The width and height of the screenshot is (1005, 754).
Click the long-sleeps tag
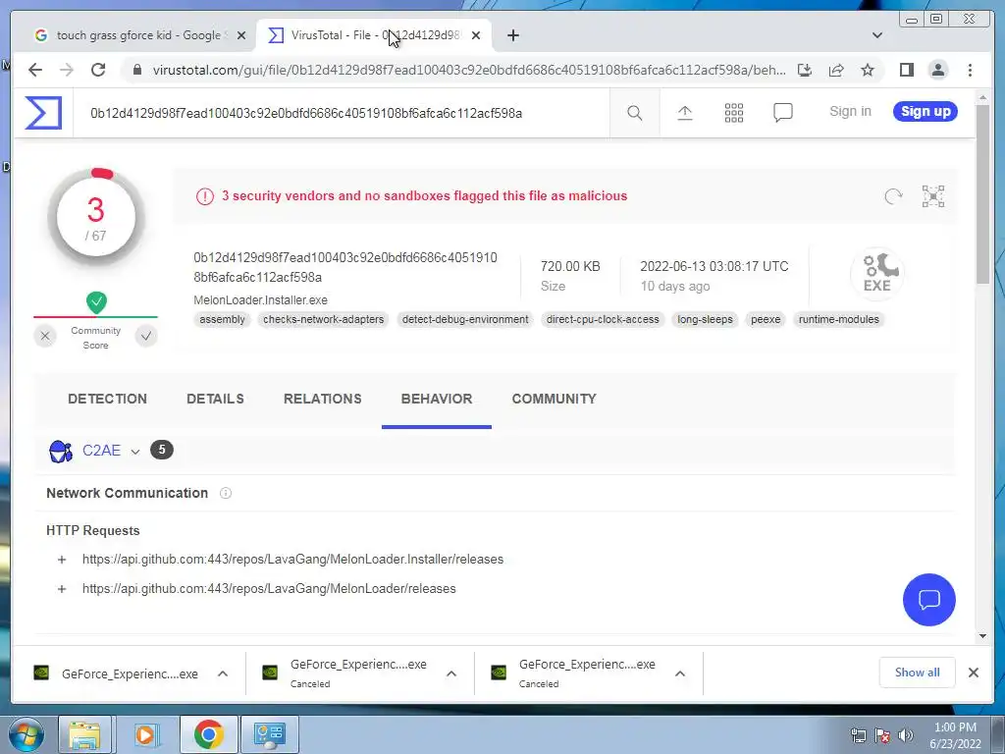coord(705,319)
